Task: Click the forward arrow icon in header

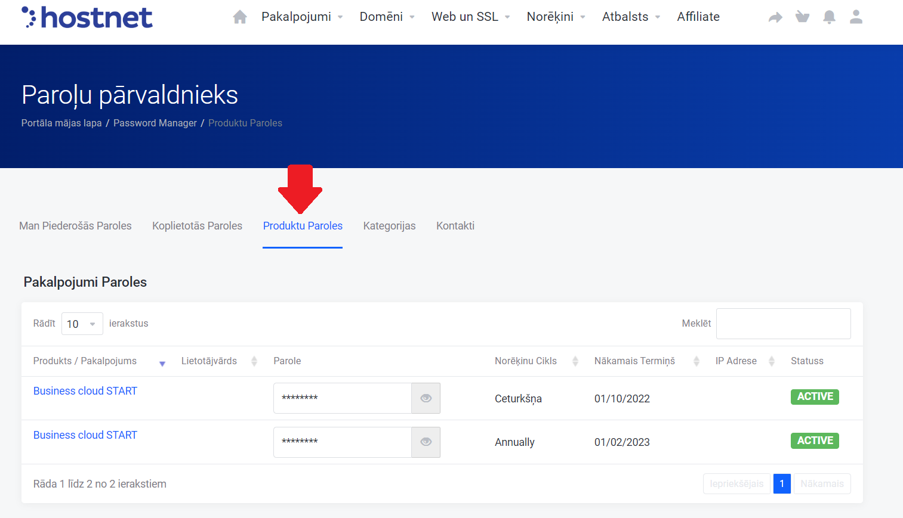Action: [775, 17]
